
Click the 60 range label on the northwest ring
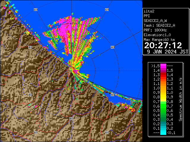[36, 9]
